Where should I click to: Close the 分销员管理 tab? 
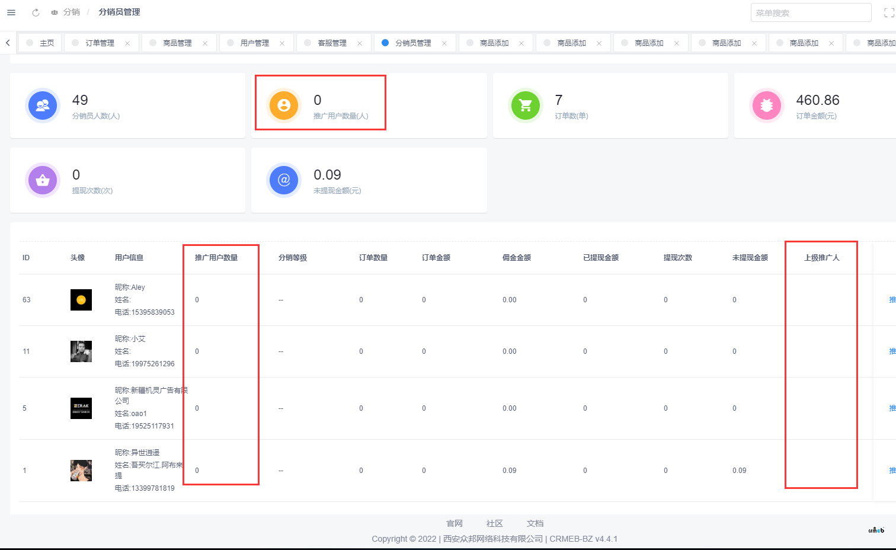444,43
